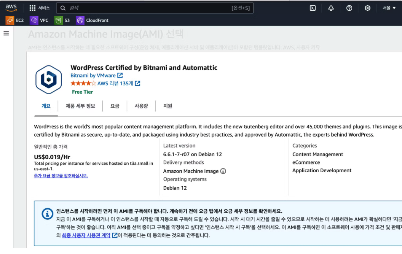Click the EC2 shortcut label text
402x254 pixels.
20,20
